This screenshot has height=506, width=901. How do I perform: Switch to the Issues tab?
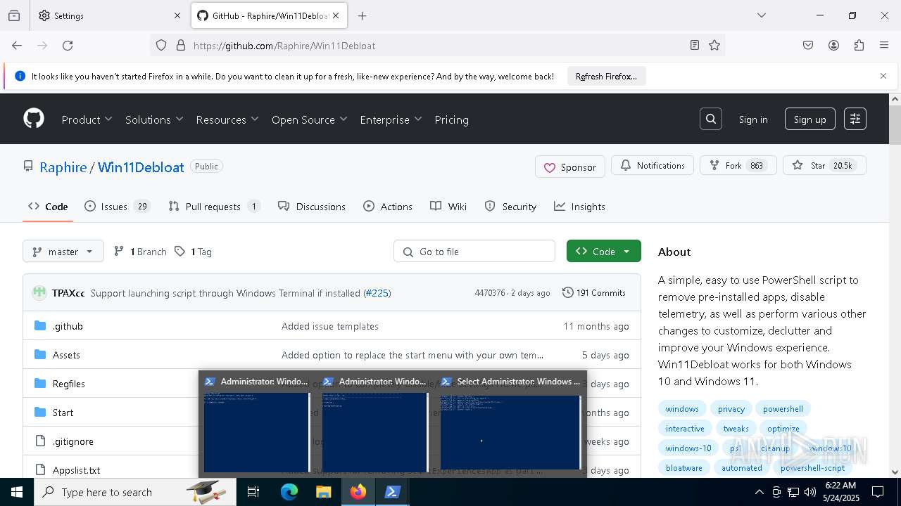point(118,207)
